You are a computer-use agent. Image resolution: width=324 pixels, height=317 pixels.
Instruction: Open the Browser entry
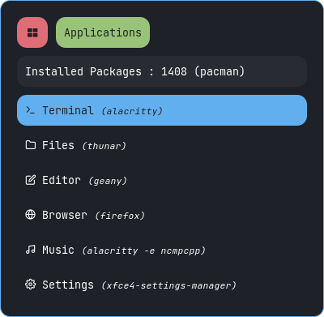[x=162, y=215]
